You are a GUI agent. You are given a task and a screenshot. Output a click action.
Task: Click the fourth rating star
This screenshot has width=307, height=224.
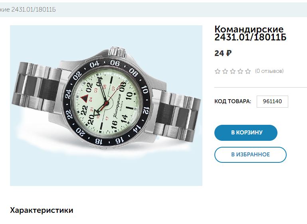pos(240,71)
